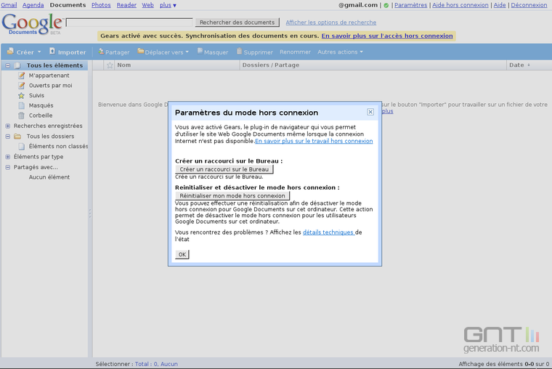Open Afficher les options de recherche link

click(x=331, y=23)
